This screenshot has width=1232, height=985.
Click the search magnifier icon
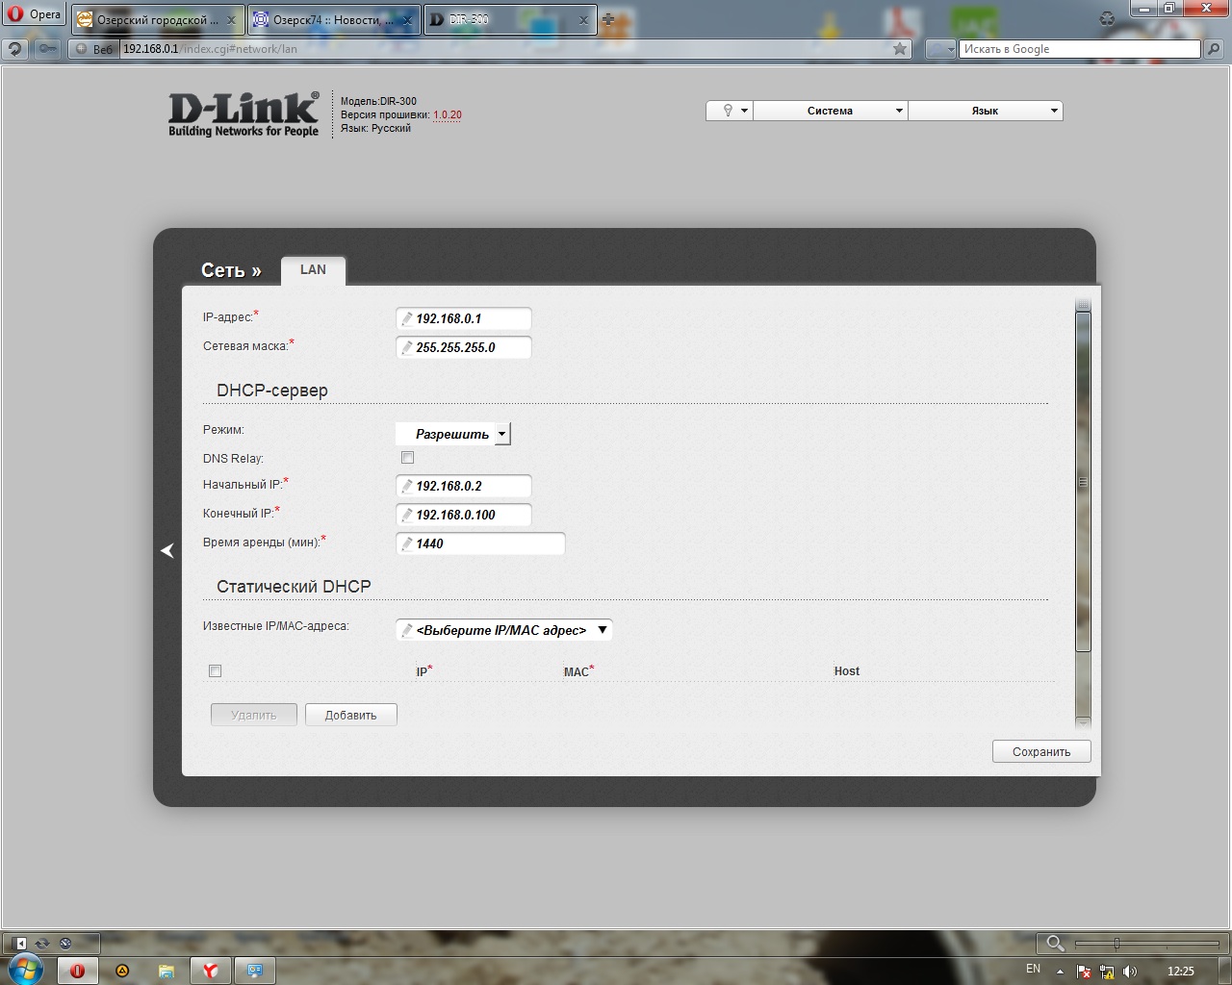coord(1215,49)
